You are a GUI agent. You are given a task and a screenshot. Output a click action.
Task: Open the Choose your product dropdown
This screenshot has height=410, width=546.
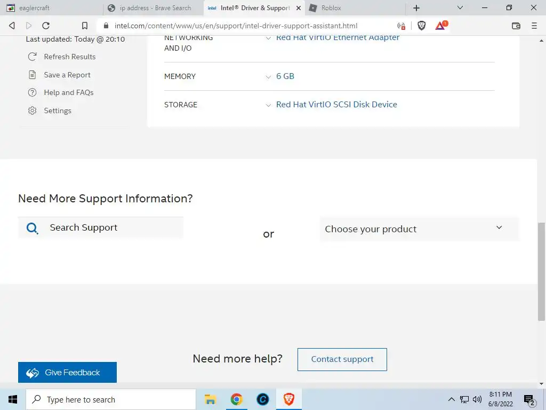click(x=419, y=228)
